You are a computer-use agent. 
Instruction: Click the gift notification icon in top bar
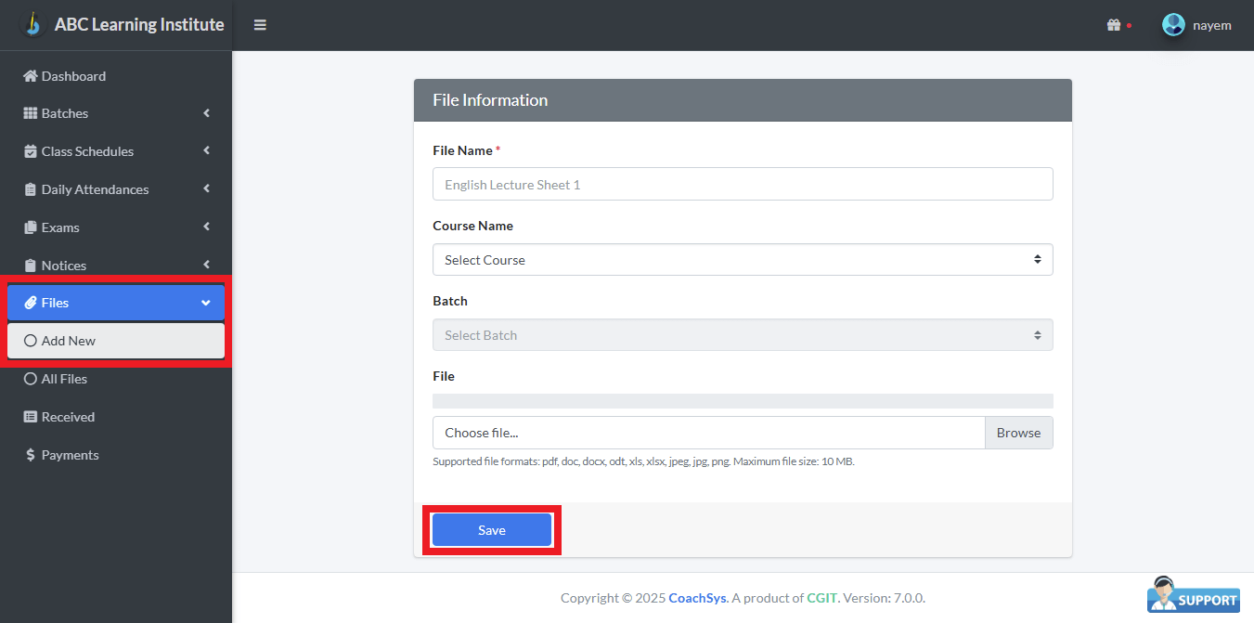coord(1115,24)
